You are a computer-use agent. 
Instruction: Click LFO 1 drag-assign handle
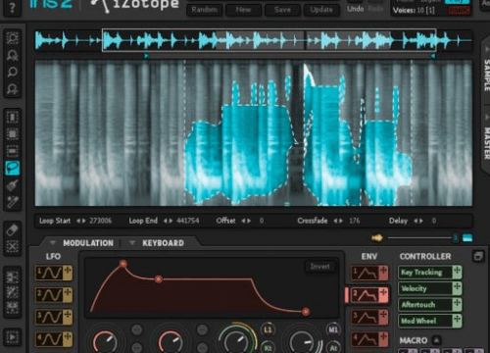click(68, 273)
